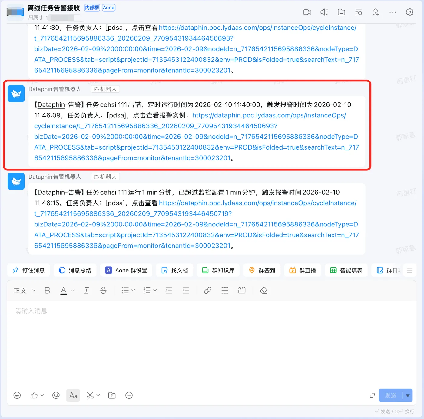Image resolution: width=424 pixels, height=419 pixels.
Task: Start a video call from header
Action: pos(307,12)
